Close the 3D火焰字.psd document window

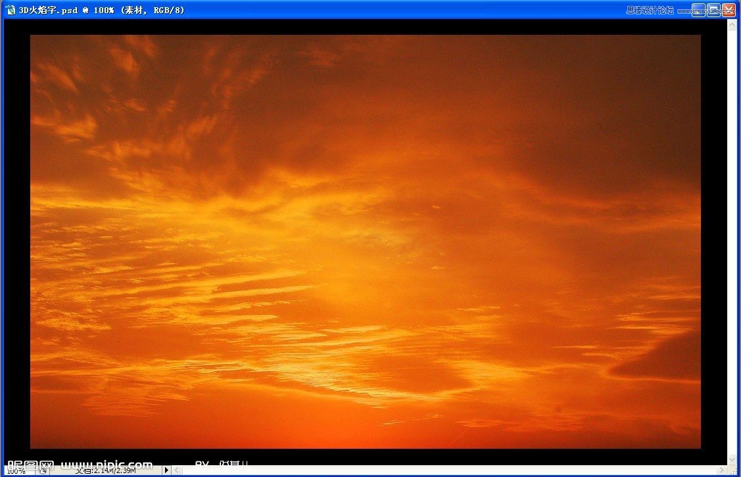(x=729, y=10)
